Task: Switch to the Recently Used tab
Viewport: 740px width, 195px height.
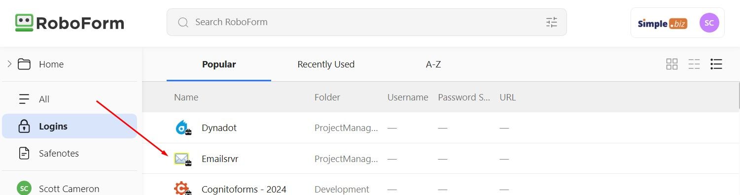Action: click(326, 64)
